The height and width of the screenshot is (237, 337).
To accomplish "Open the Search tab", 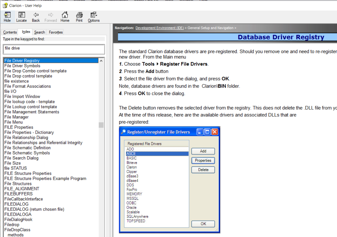I will pos(40,32).
